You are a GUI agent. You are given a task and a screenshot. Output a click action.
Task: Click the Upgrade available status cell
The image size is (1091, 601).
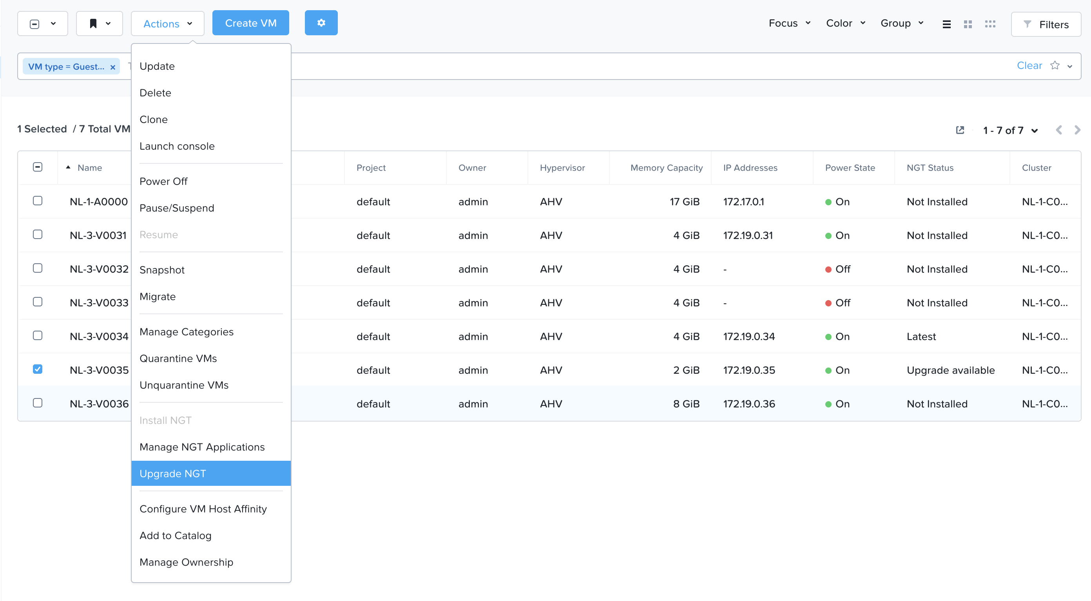(950, 370)
